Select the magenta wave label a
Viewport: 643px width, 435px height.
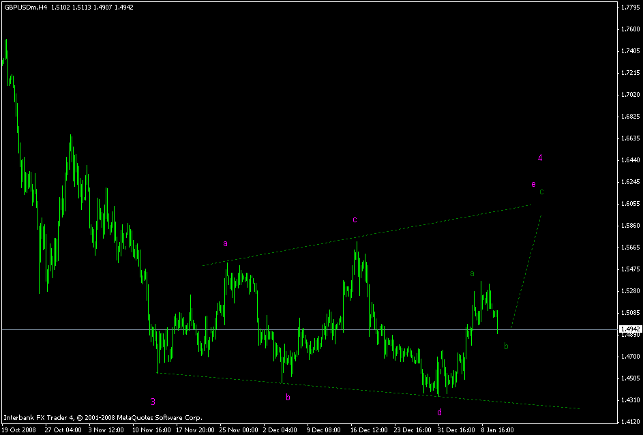tap(225, 243)
